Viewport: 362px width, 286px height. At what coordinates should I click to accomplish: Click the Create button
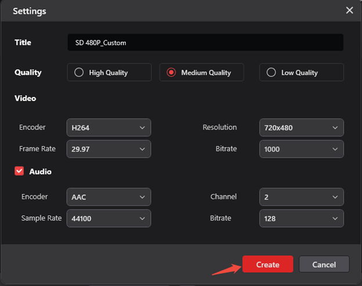[268, 265]
